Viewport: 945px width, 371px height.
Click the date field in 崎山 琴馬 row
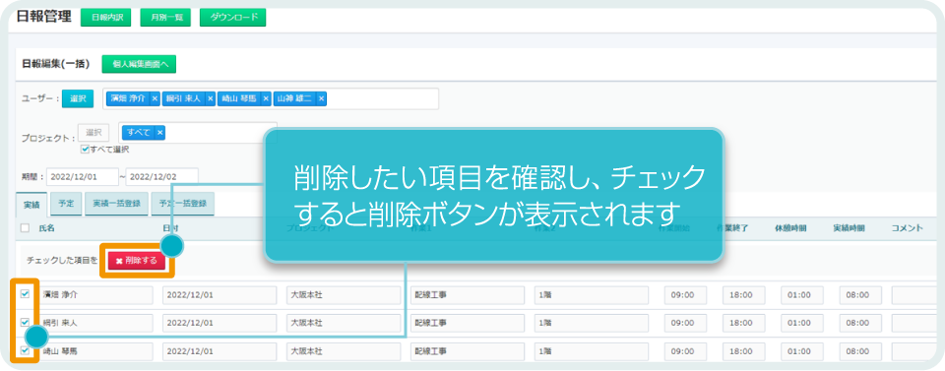(x=220, y=350)
